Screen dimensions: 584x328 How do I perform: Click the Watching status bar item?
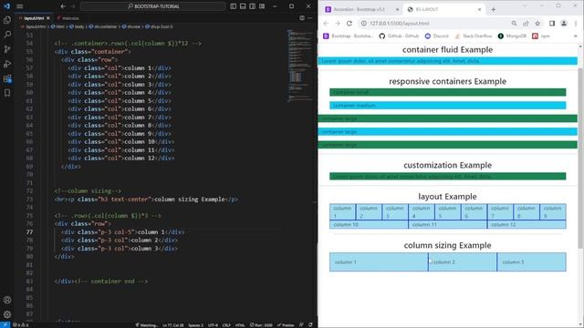(x=146, y=325)
